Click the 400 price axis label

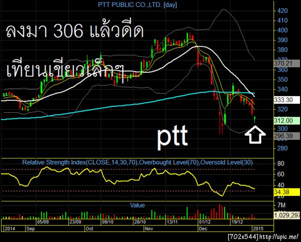point(282,30)
